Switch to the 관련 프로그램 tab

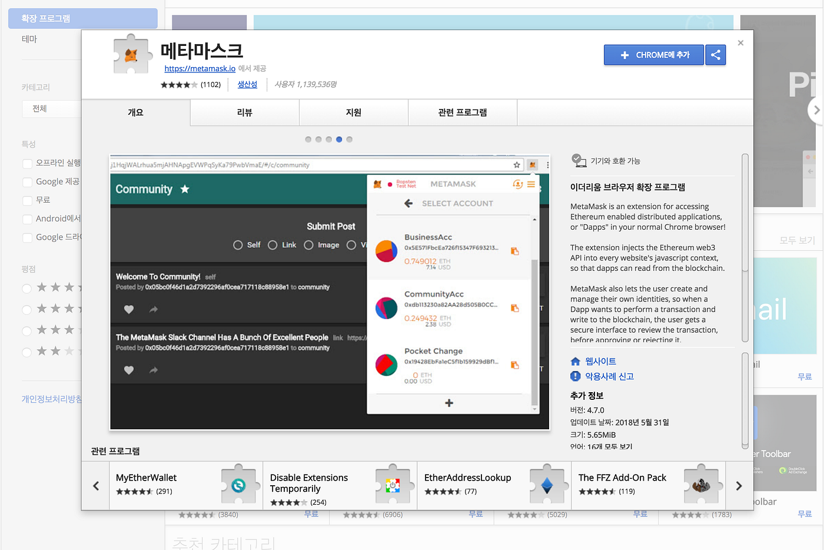[x=463, y=112]
